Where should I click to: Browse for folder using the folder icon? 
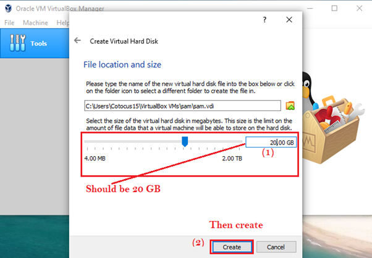coord(290,106)
